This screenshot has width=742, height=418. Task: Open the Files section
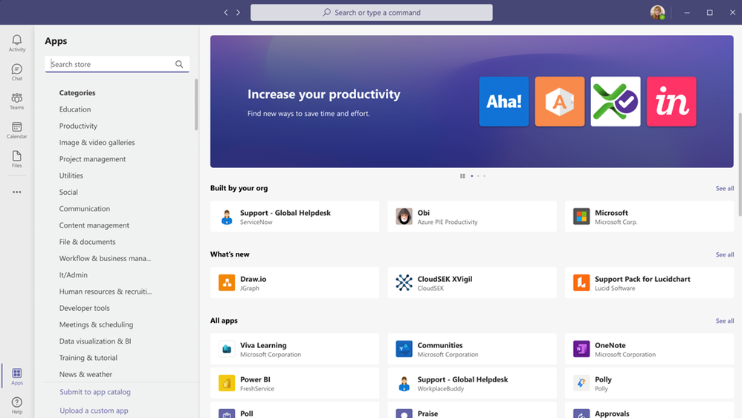point(16,159)
